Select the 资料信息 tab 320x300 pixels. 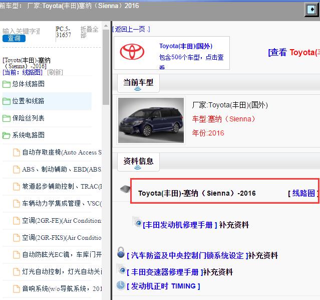tap(138, 162)
